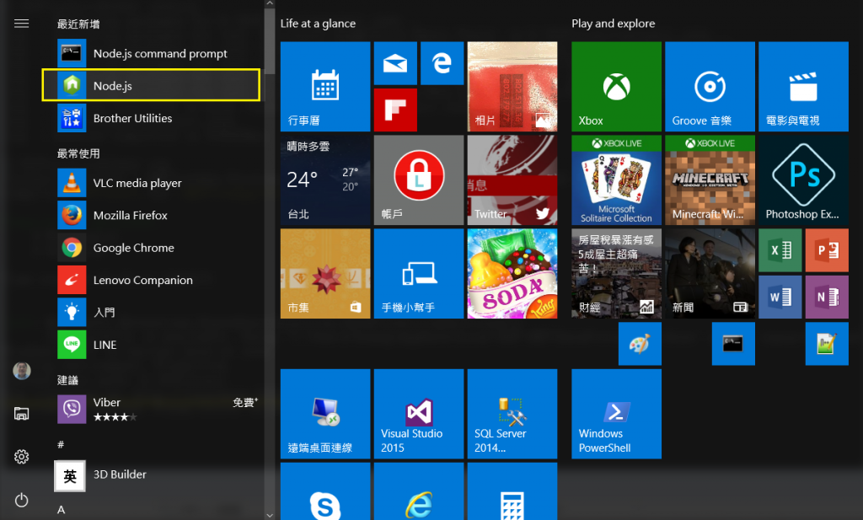Screen dimensions: 863x520
Task: Click the Power button
Action: pyautogui.click(x=21, y=500)
